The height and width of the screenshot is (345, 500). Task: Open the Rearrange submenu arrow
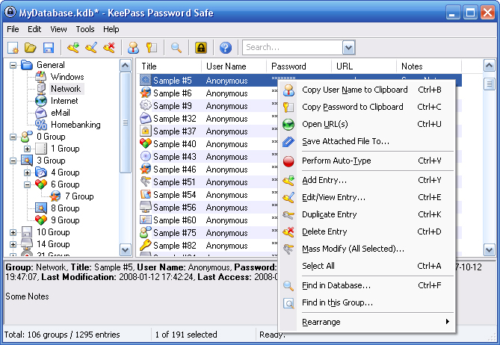448,321
